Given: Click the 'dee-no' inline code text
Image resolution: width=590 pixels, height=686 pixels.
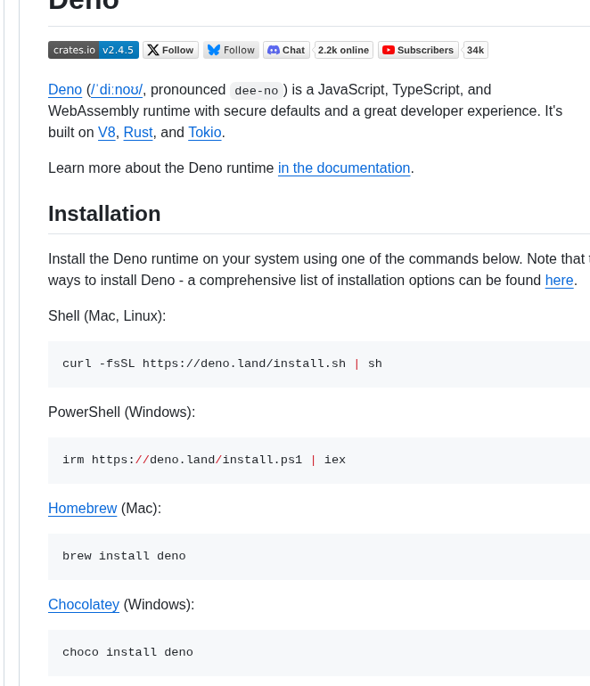Looking at the screenshot, I should 257,91.
